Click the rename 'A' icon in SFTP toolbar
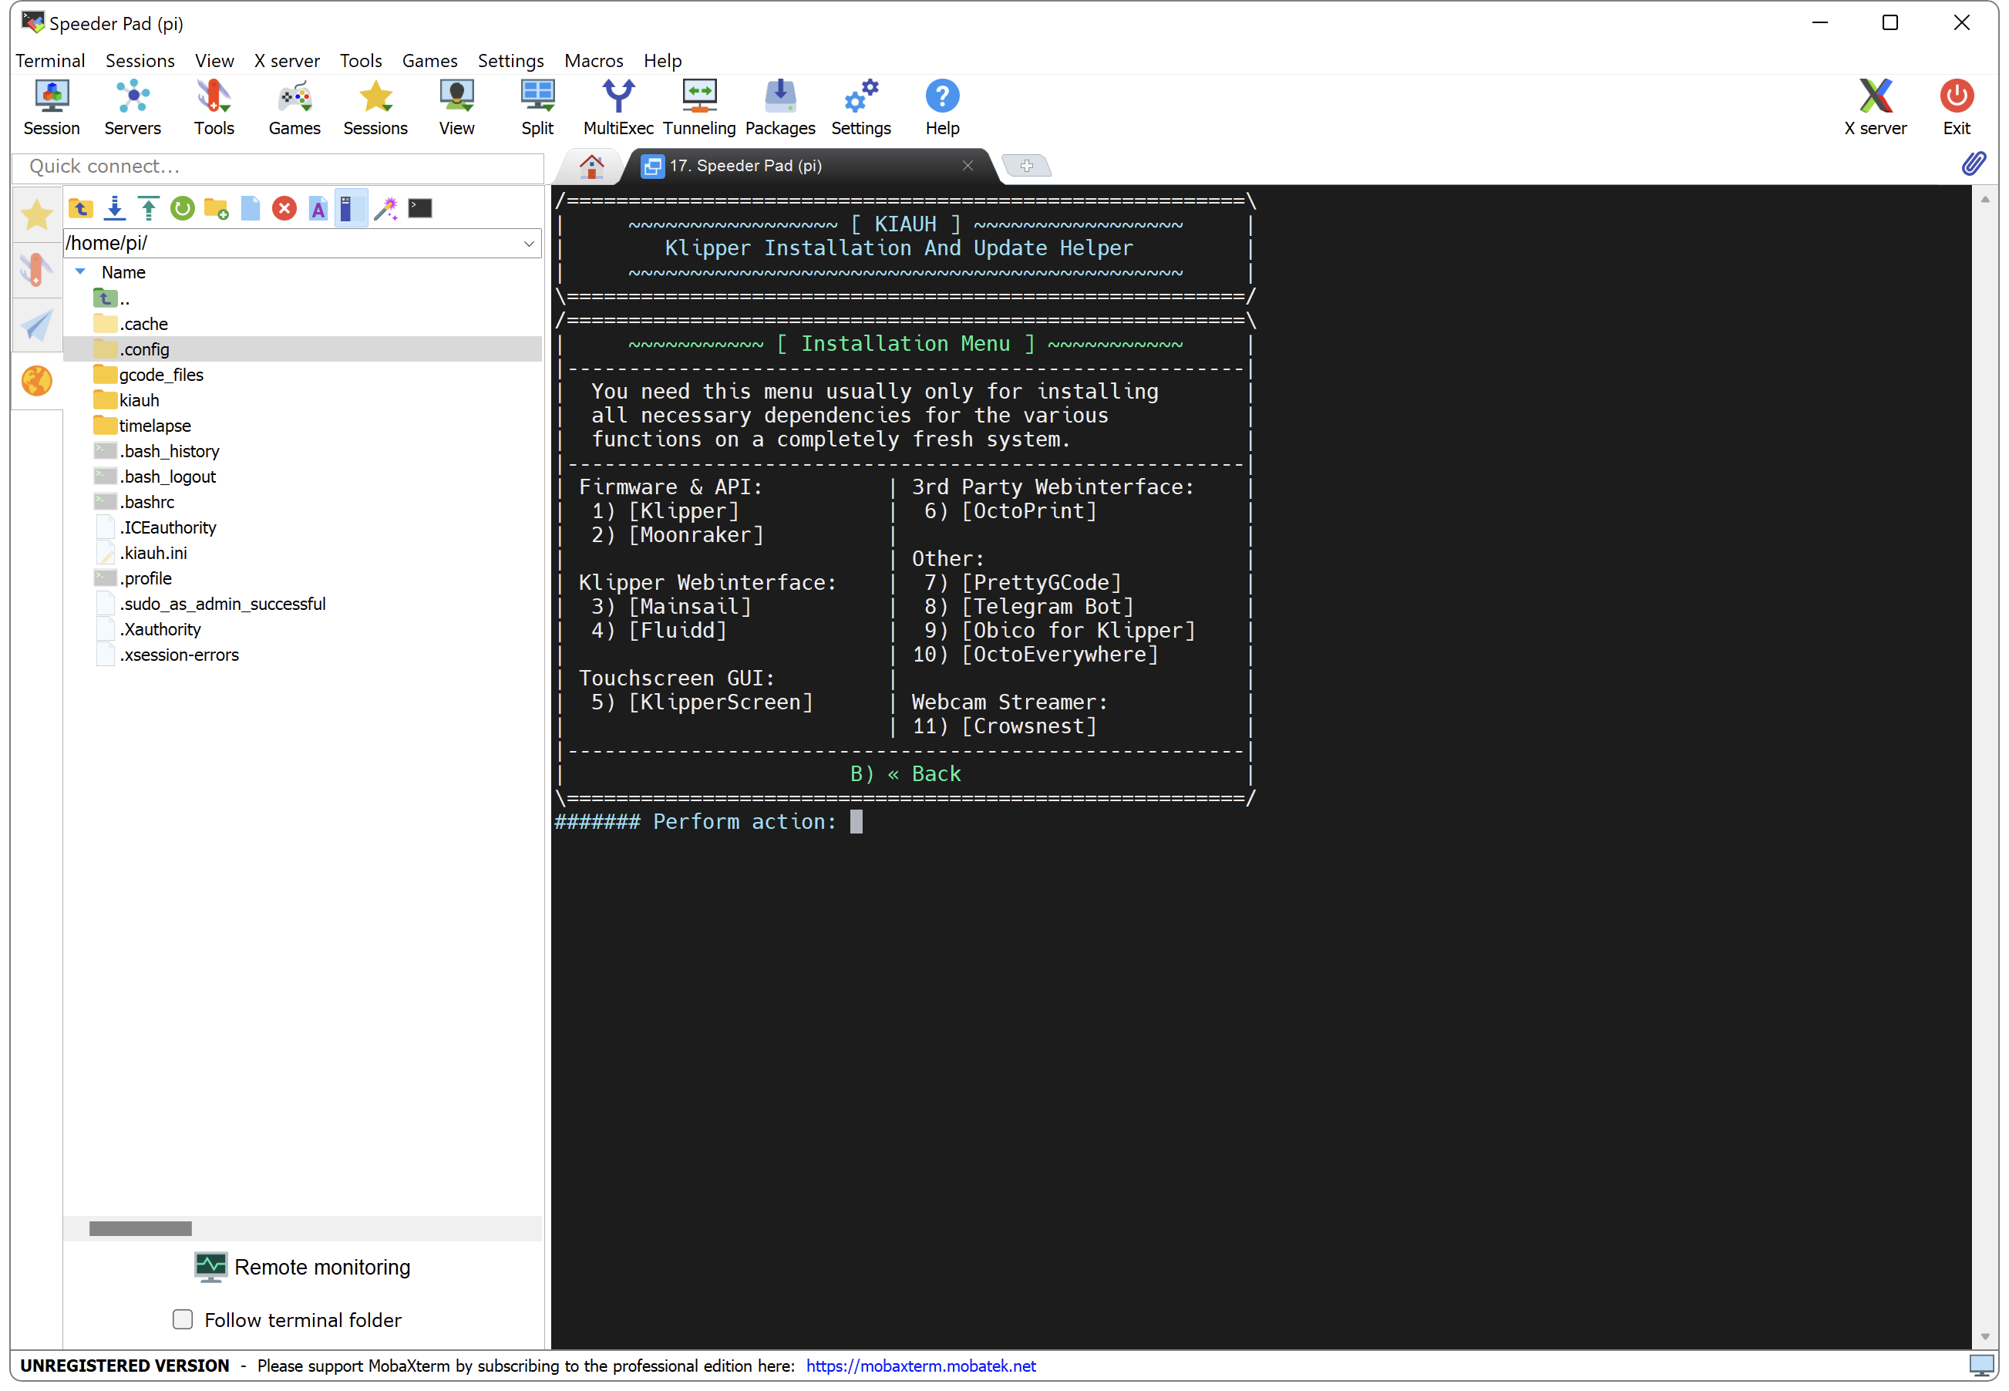The width and height of the screenshot is (2009, 1391). coord(318,208)
